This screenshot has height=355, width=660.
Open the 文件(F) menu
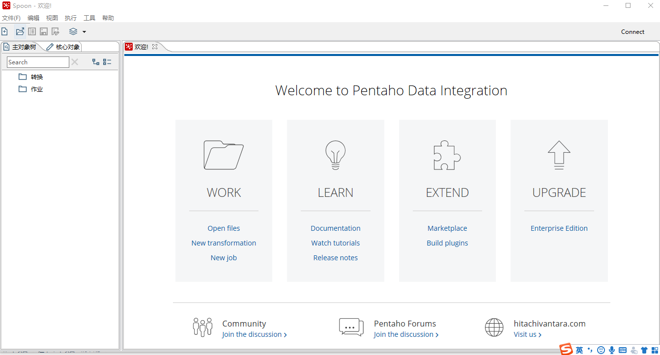(11, 18)
